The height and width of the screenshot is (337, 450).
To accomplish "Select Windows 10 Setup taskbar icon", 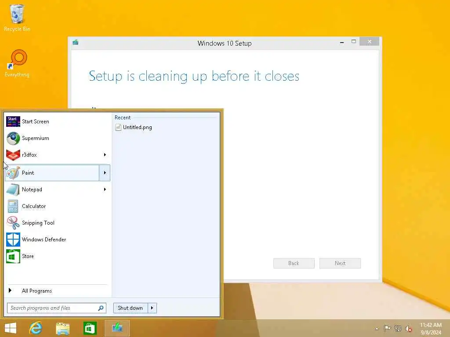I will 117,328.
